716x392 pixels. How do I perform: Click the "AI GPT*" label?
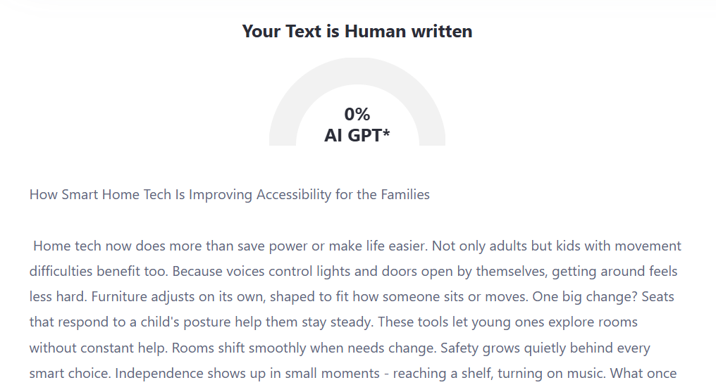(x=357, y=135)
